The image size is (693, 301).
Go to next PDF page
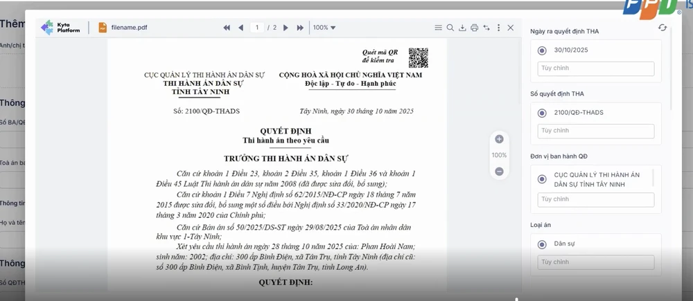click(x=288, y=28)
